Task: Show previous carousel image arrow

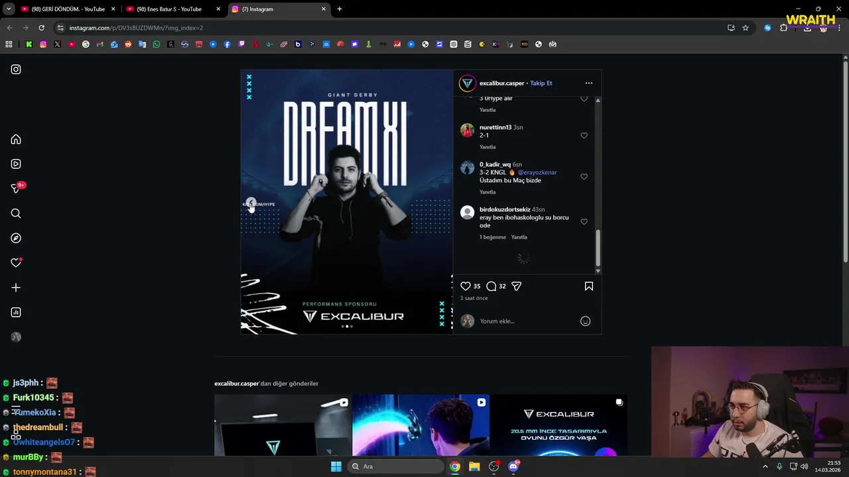Action: (x=251, y=203)
